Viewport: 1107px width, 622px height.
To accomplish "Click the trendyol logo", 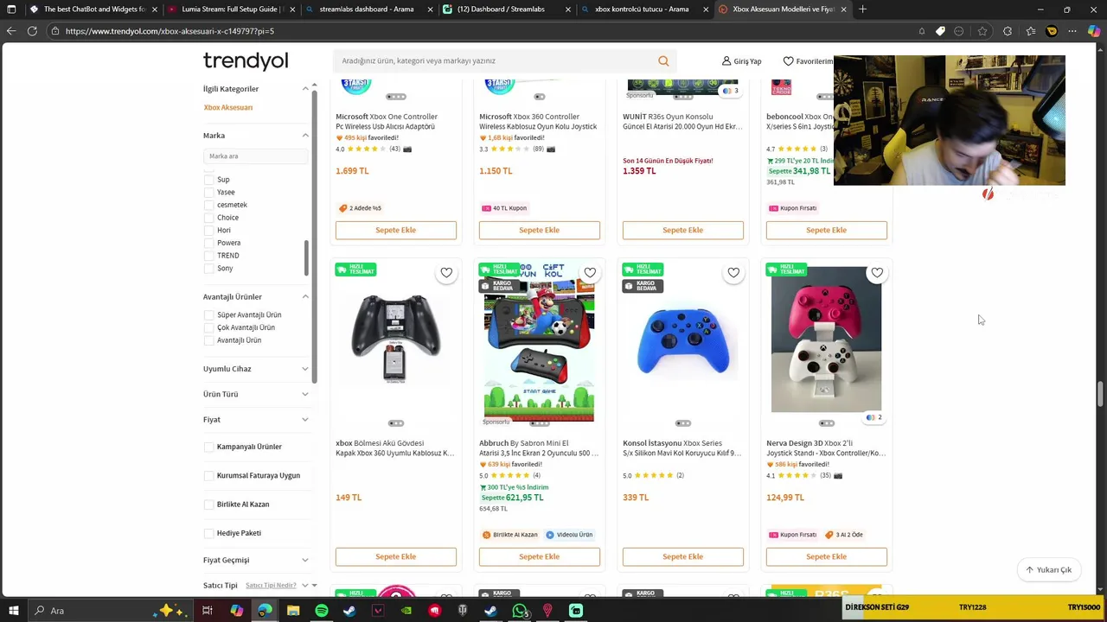I will click(x=246, y=61).
